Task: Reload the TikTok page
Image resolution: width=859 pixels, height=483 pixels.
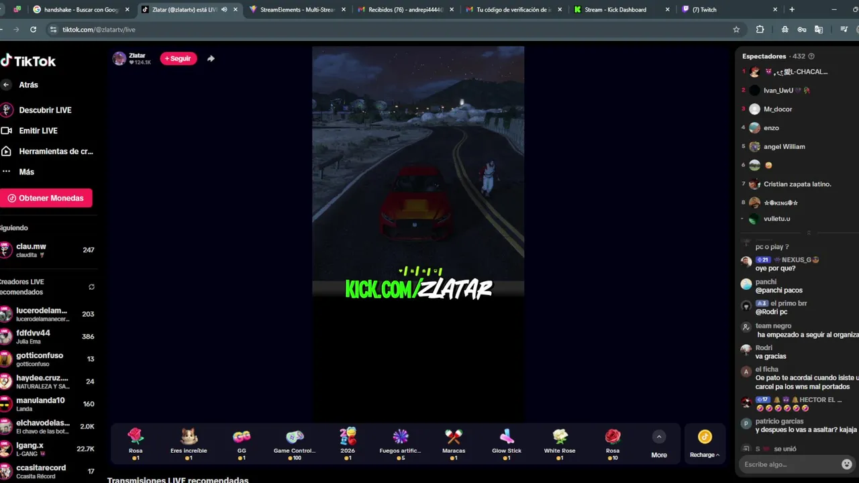Action: pyautogui.click(x=33, y=30)
